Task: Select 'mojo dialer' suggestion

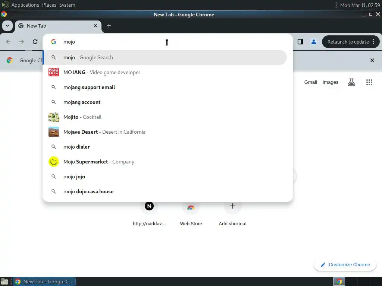Action: [165, 147]
